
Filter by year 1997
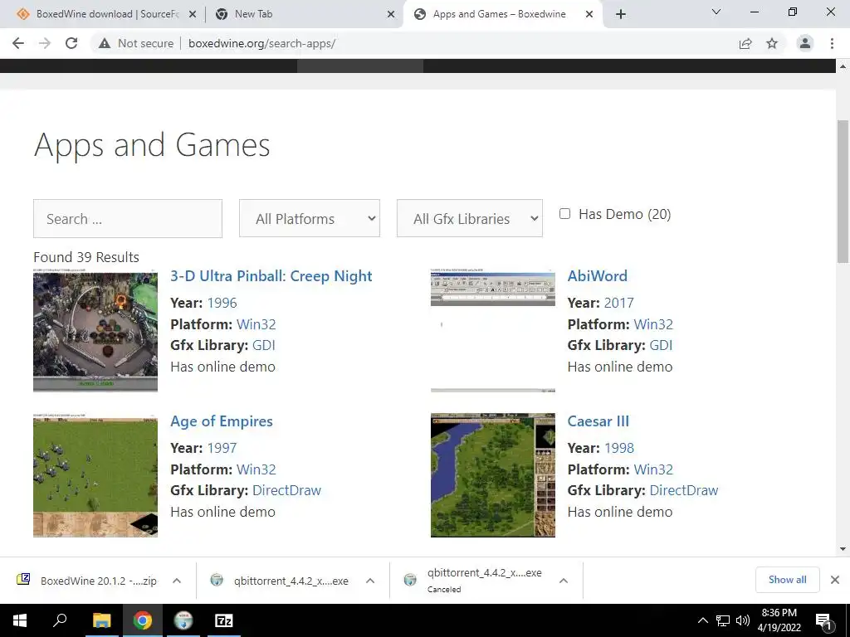pyautogui.click(x=222, y=448)
